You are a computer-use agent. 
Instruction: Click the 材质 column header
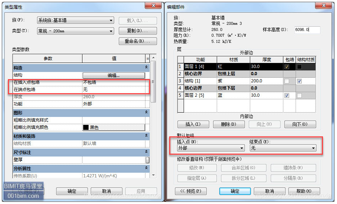(x=233, y=60)
